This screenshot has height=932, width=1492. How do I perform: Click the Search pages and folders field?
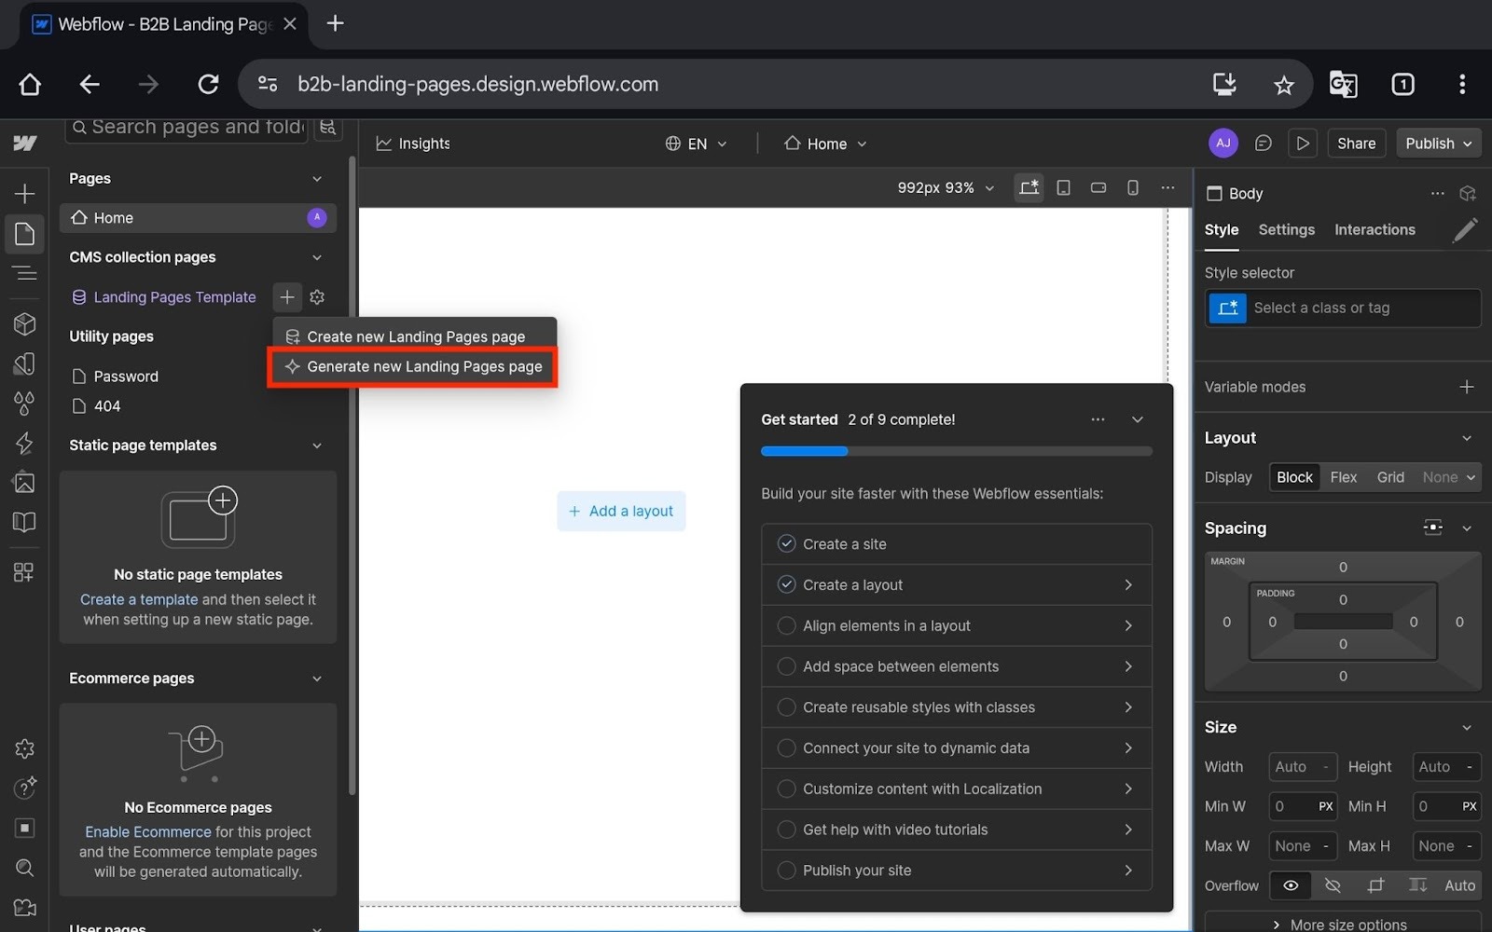click(186, 128)
